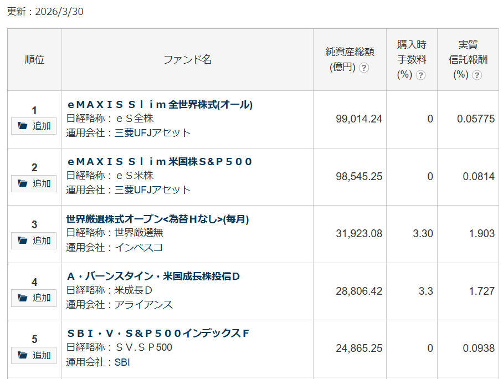Click net assets value 99,014.24

point(358,119)
